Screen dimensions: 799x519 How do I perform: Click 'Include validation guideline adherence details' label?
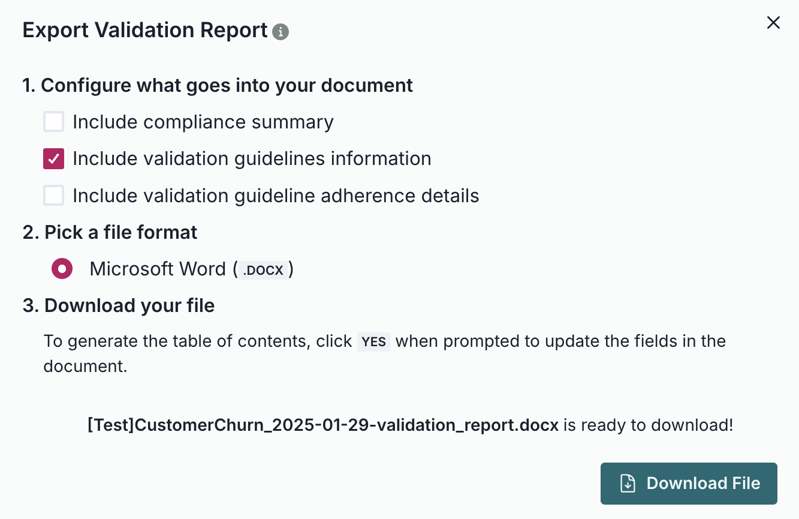(276, 196)
